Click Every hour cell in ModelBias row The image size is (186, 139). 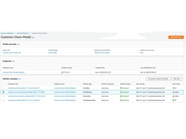pos(105,88)
